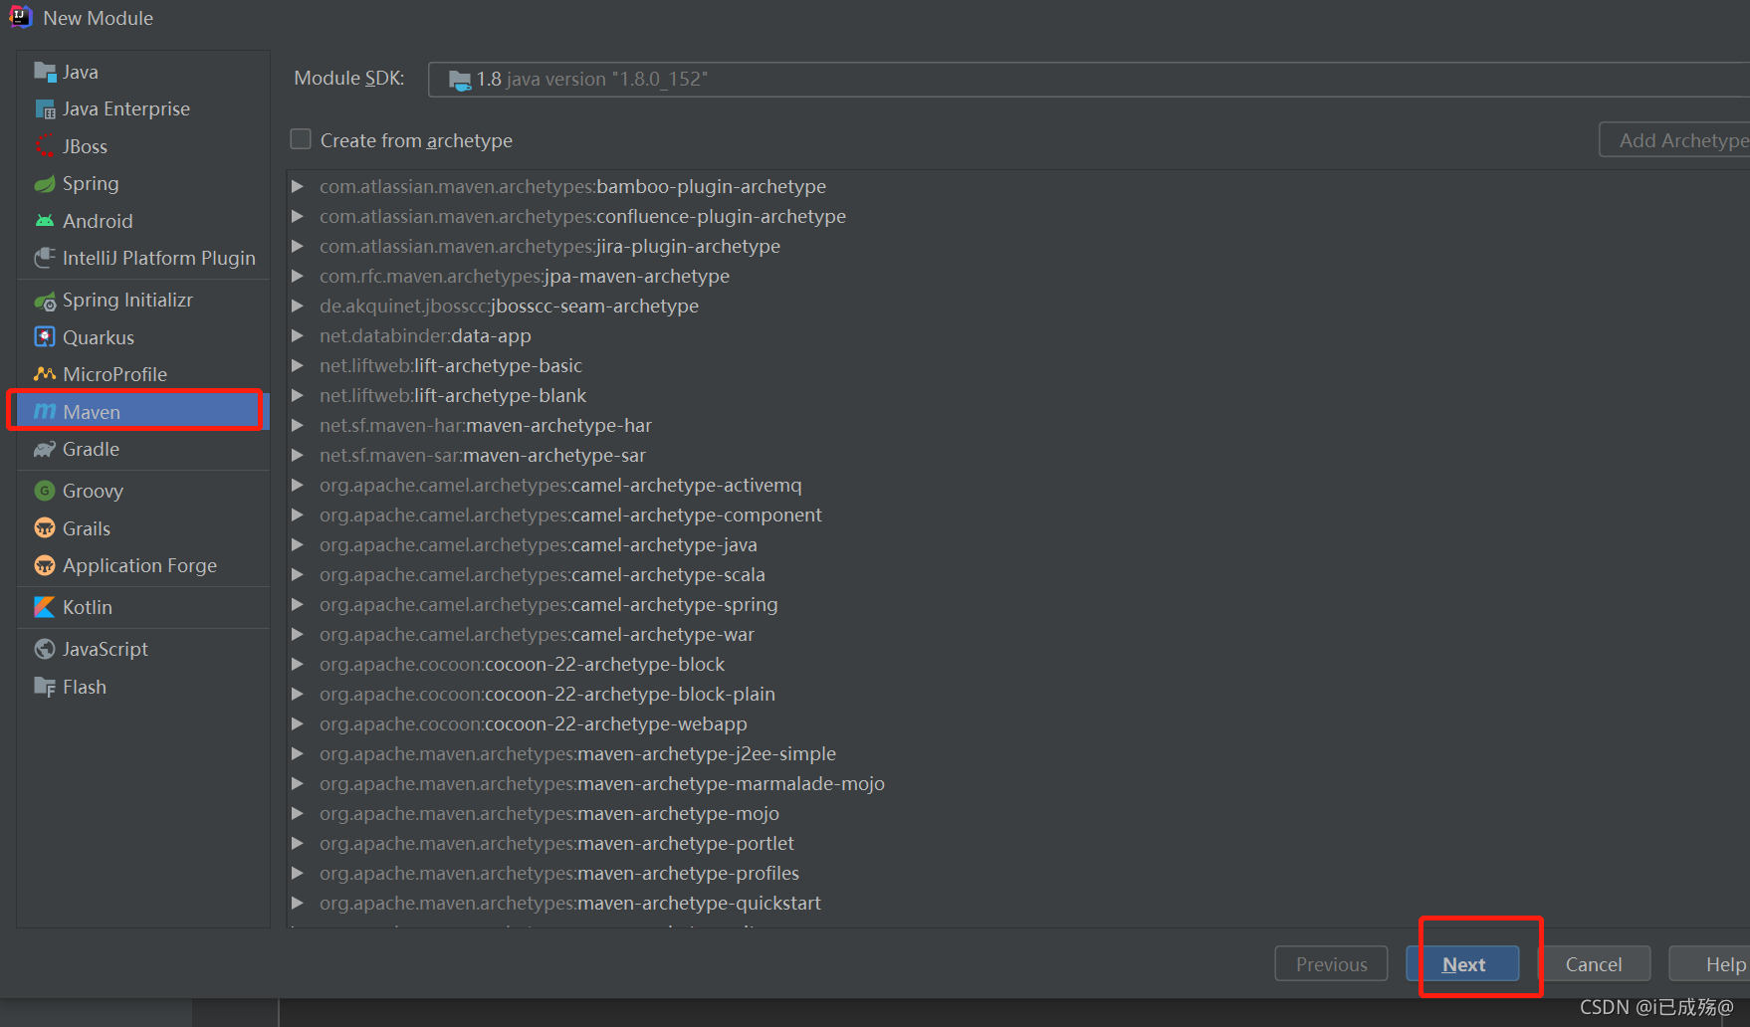1750x1027 pixels.
Task: Pick JavaScript from the module types
Action: point(143,649)
